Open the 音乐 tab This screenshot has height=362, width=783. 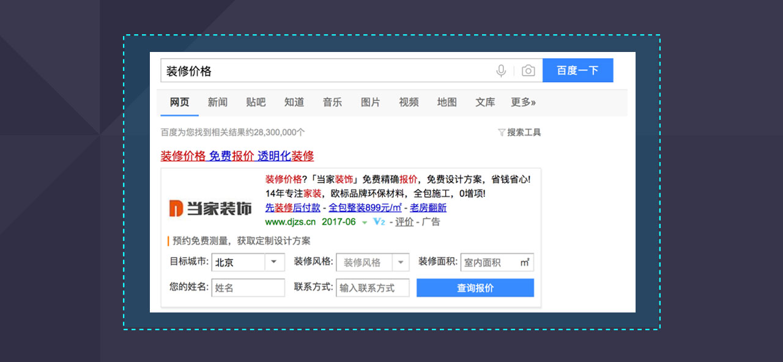click(x=332, y=102)
